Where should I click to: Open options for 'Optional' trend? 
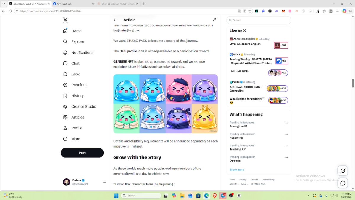point(286,157)
